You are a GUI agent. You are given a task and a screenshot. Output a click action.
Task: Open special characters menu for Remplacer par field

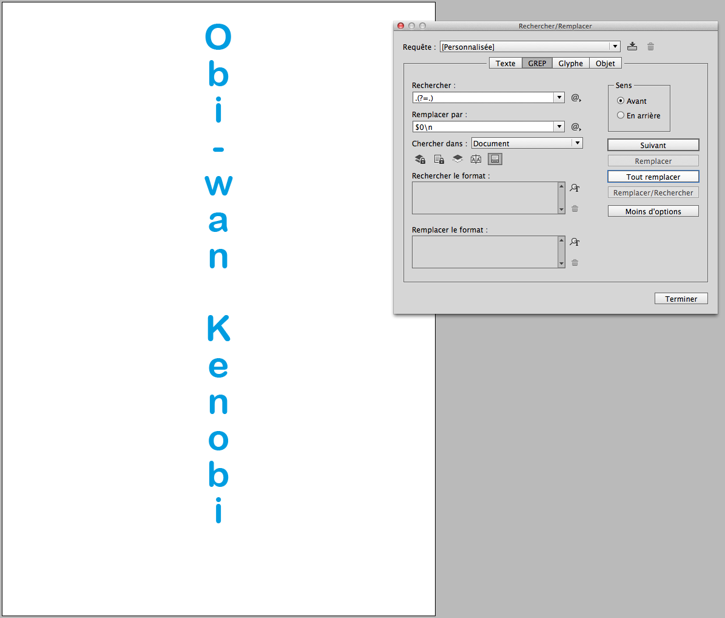(576, 127)
